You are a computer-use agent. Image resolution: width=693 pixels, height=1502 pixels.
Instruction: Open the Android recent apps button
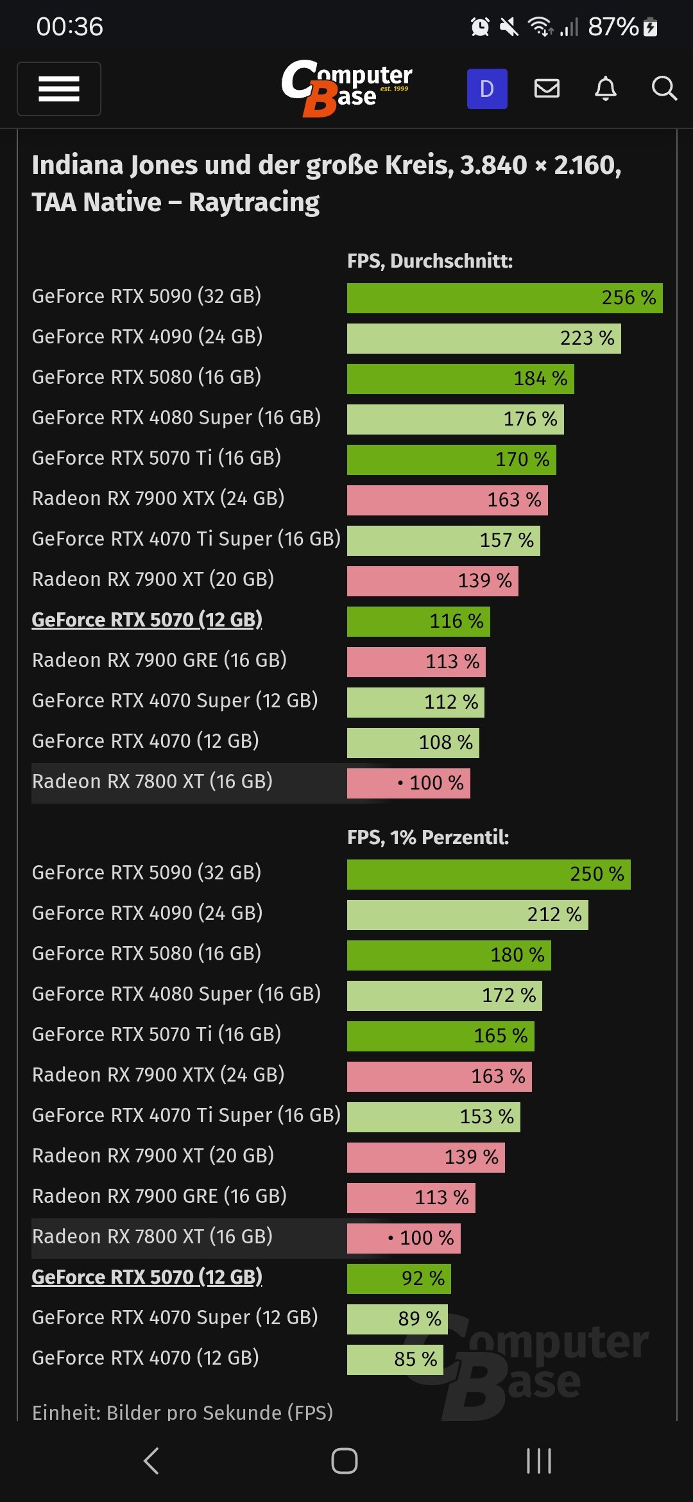[x=539, y=1461]
